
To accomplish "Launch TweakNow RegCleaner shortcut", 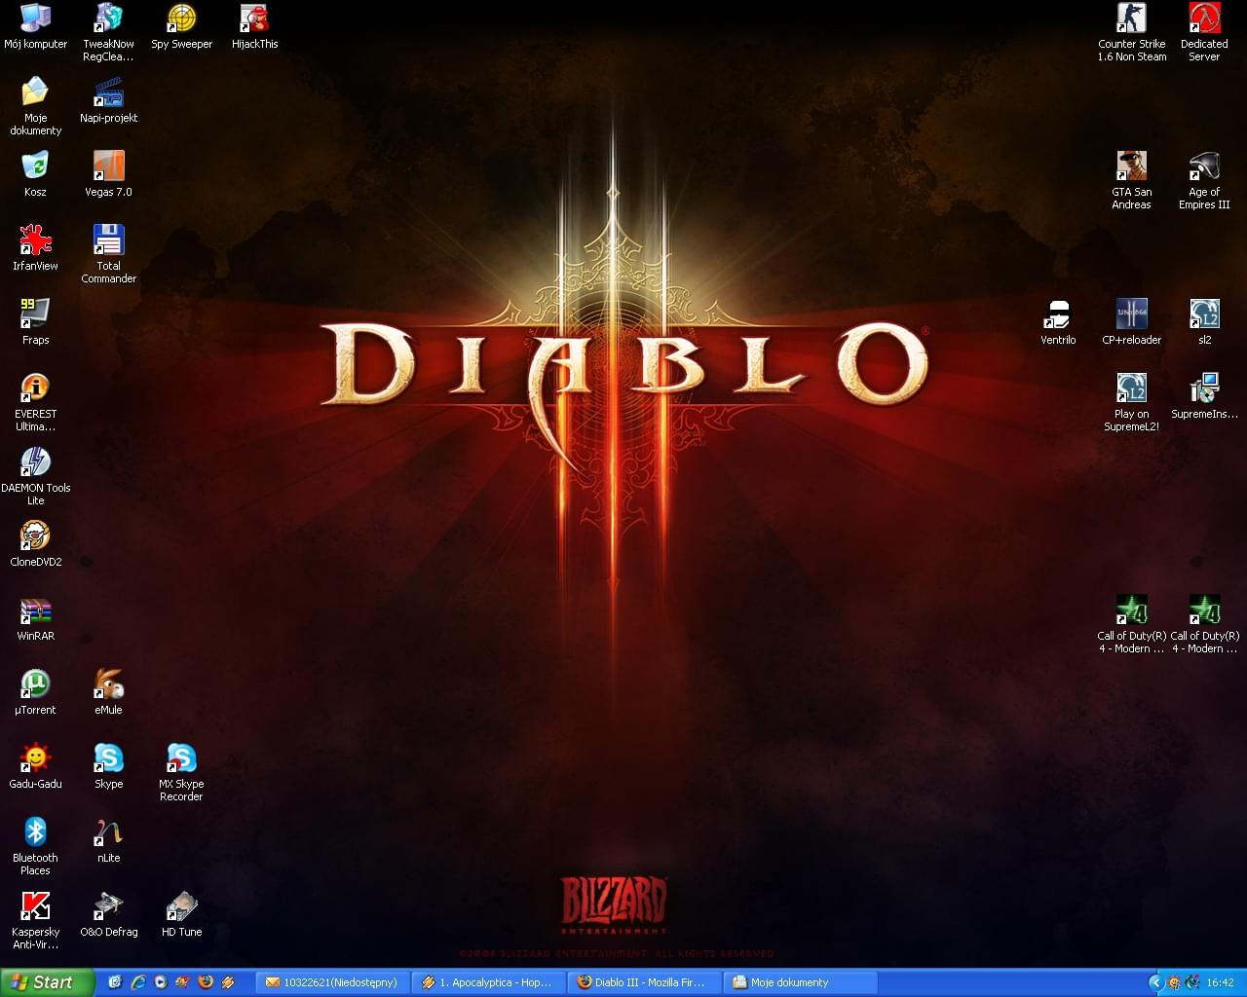I will [x=108, y=32].
